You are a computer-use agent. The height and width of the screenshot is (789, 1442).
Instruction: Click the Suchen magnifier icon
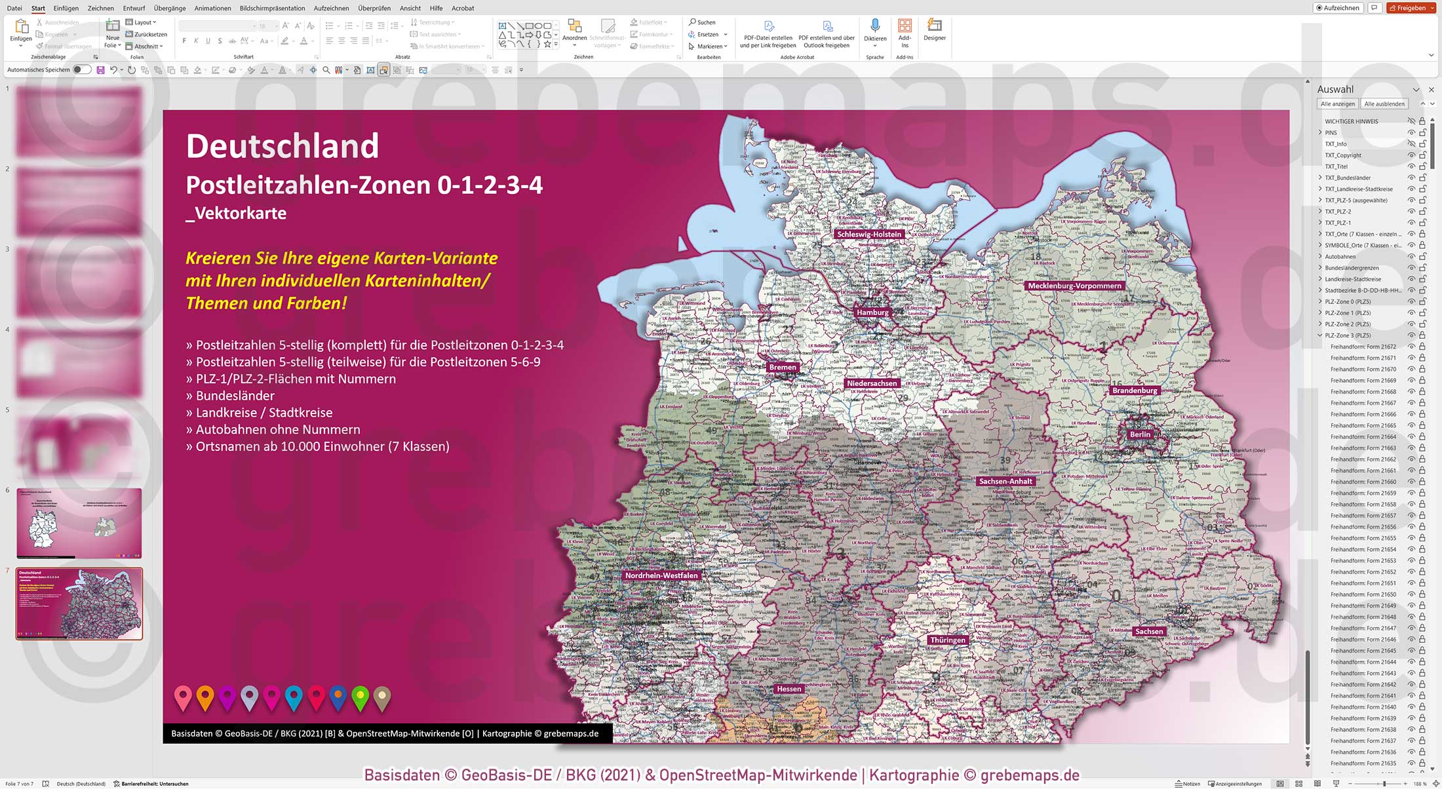pos(692,22)
